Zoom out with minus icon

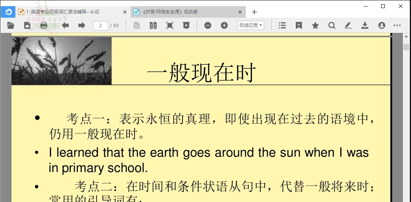[208, 25]
